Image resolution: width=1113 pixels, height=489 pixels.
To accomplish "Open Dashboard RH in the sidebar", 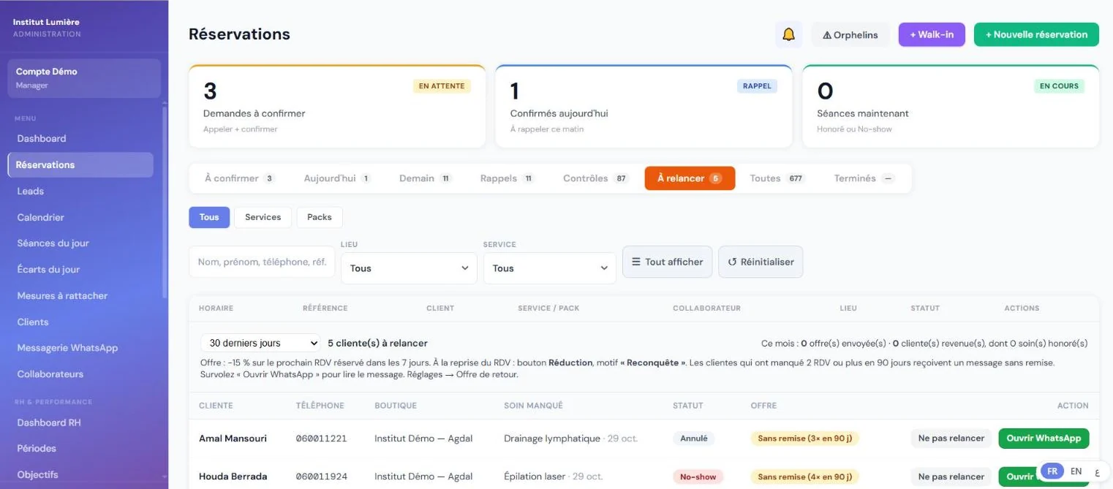I will [80, 422].
